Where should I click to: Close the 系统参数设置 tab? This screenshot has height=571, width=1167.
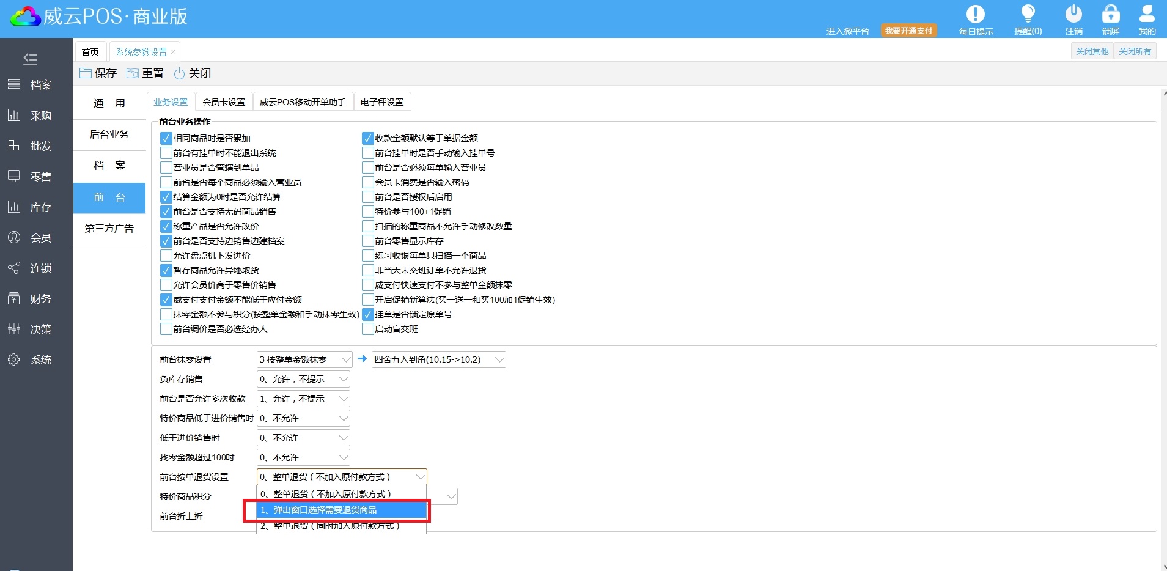174,52
